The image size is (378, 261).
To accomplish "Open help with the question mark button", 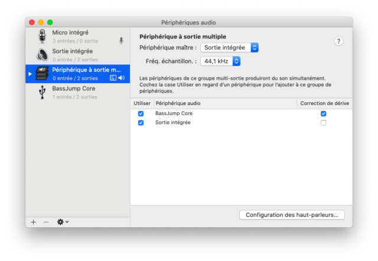I will pos(338,41).
